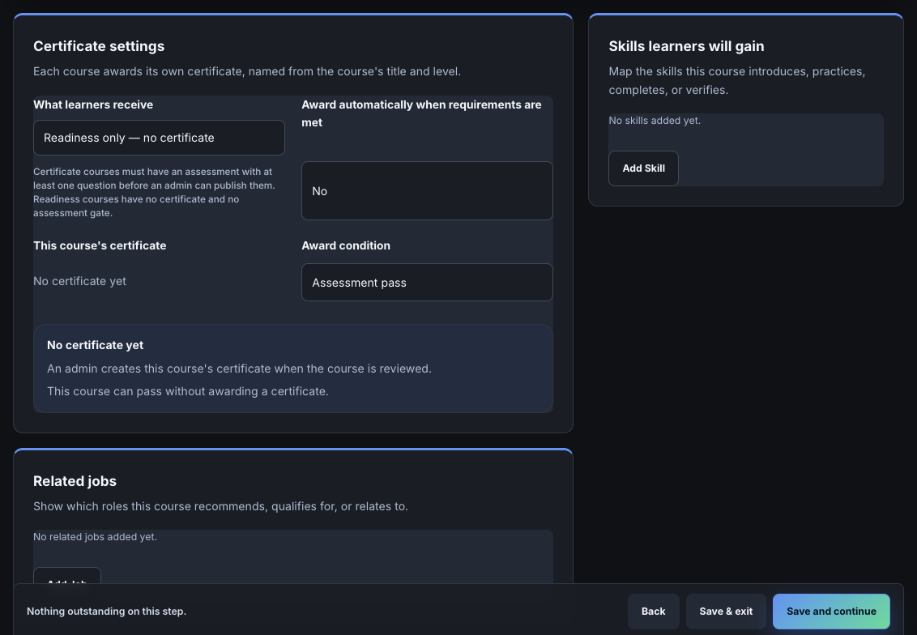917x635 pixels.
Task: Click text saying course can pass without certificate
Action: 188,391
